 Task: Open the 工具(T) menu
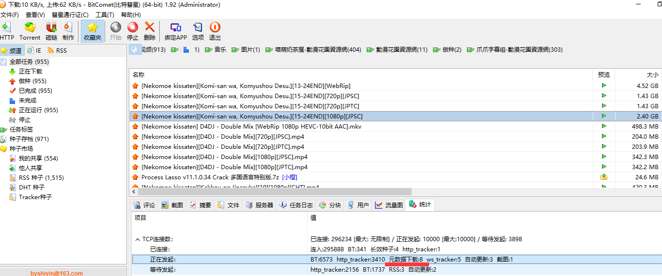click(x=105, y=15)
